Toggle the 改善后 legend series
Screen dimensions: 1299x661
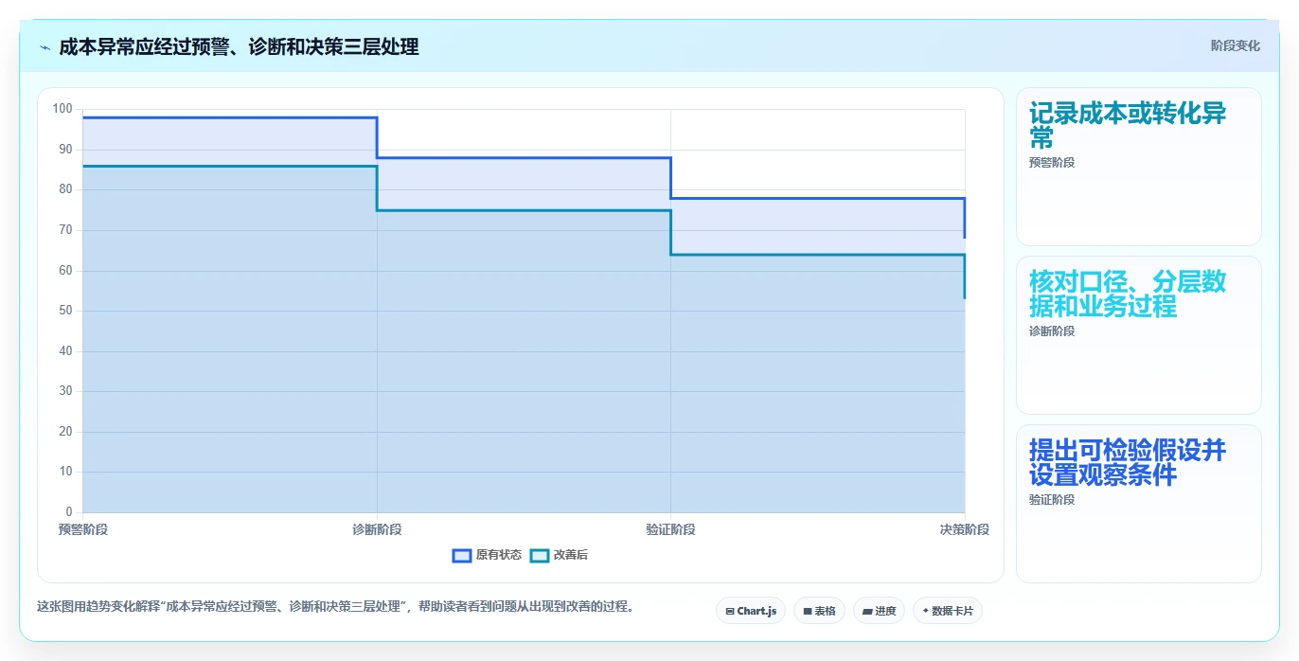coord(559,555)
